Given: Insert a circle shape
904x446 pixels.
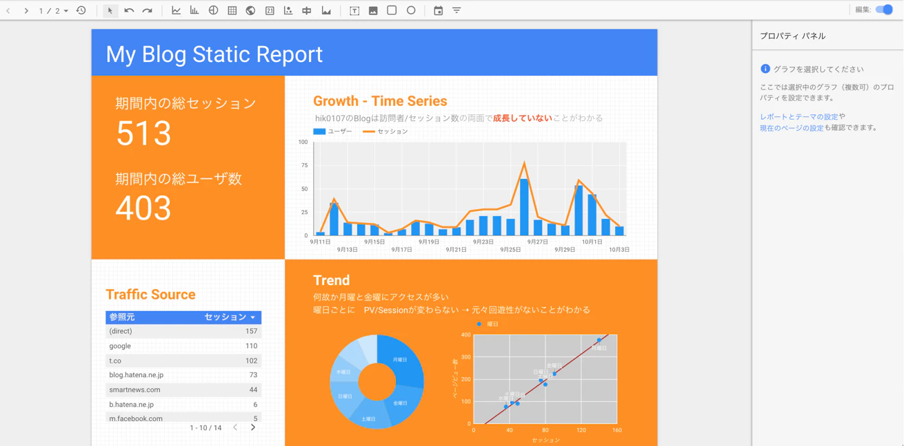Looking at the screenshot, I should (x=411, y=10).
